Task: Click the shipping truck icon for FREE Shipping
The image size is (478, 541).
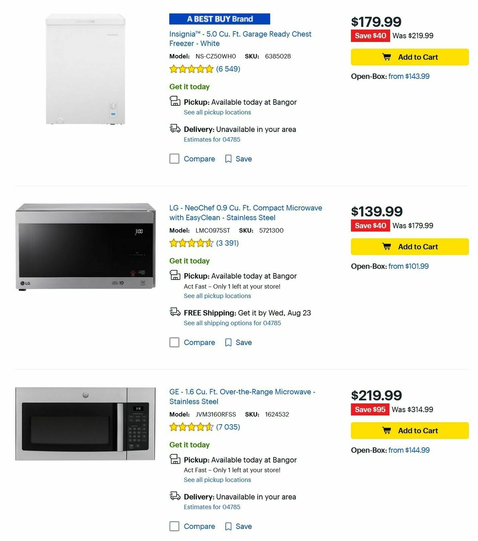Action: coord(175,312)
